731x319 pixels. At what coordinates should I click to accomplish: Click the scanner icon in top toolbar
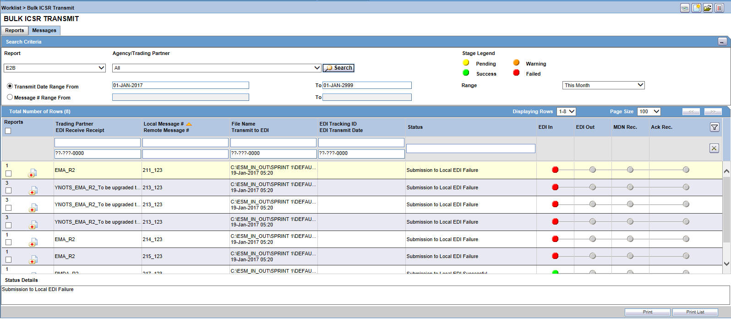click(685, 8)
